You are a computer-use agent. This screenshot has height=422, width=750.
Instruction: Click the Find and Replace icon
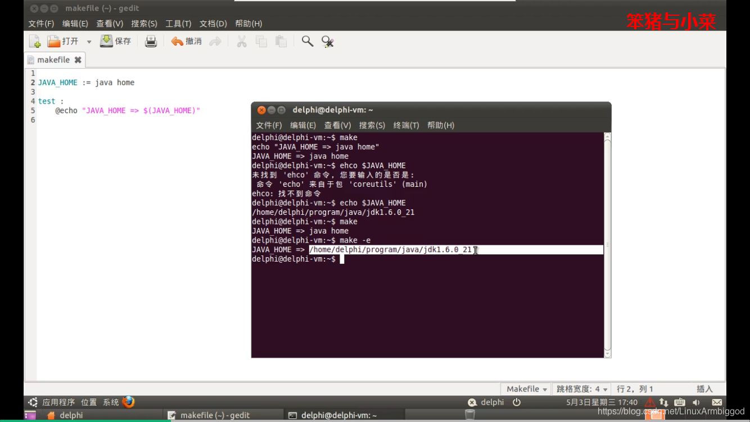328,41
